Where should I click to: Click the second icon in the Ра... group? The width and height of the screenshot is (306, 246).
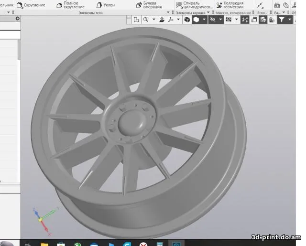point(286,5)
